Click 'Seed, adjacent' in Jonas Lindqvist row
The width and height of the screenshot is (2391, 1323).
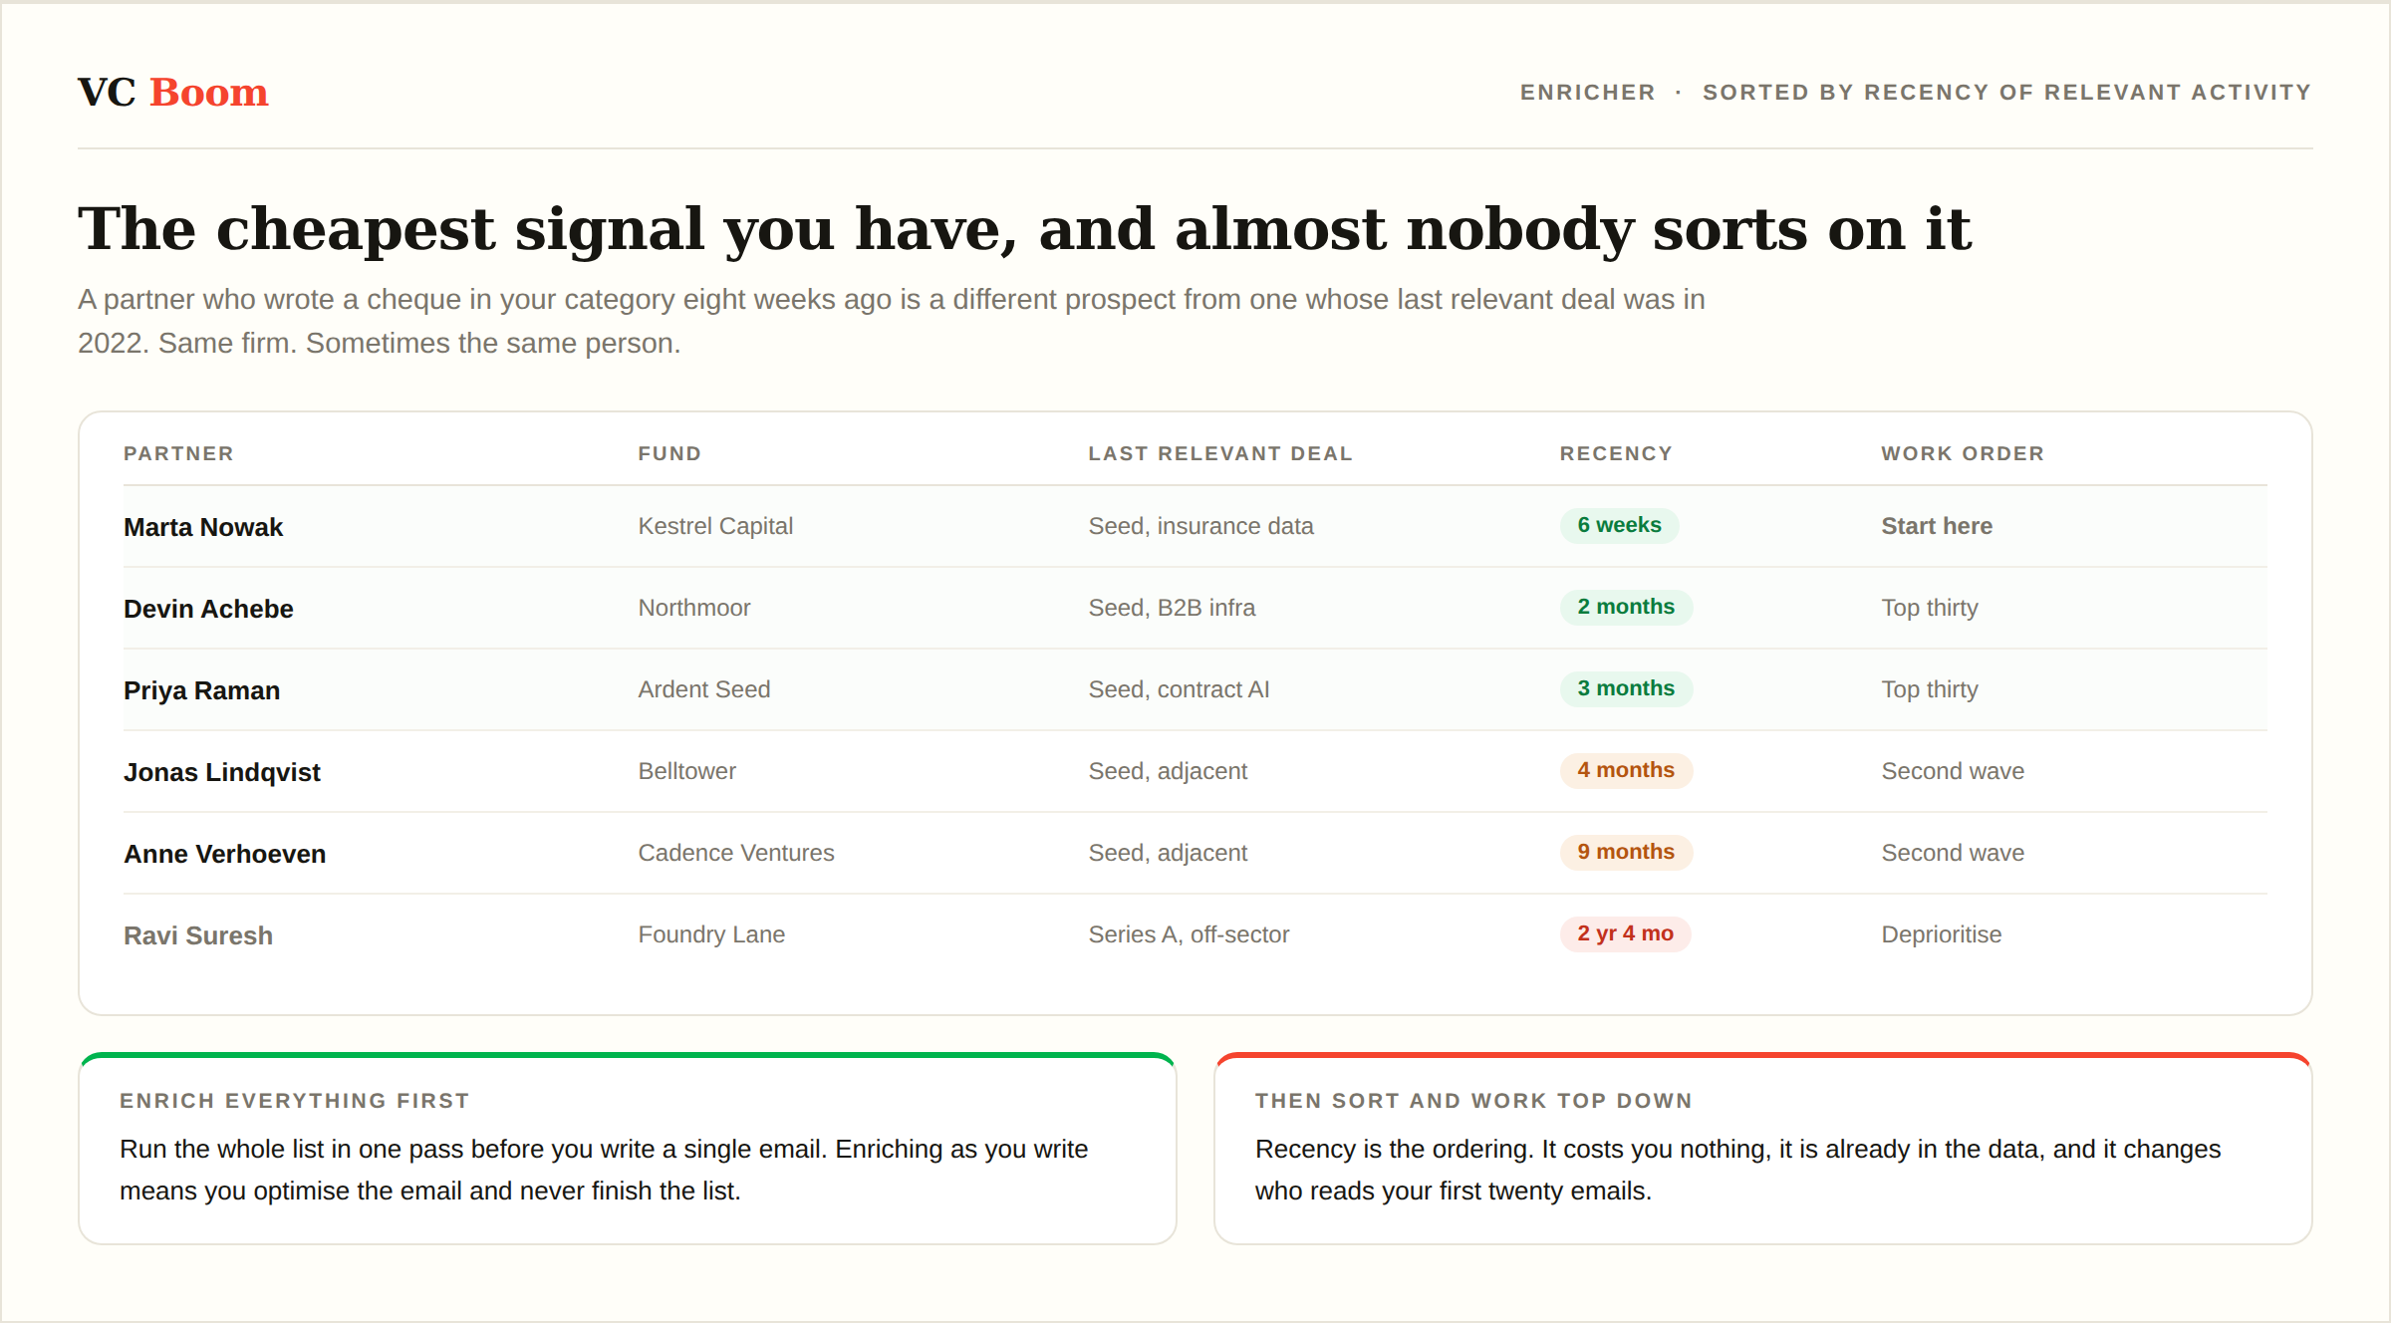(x=1168, y=771)
